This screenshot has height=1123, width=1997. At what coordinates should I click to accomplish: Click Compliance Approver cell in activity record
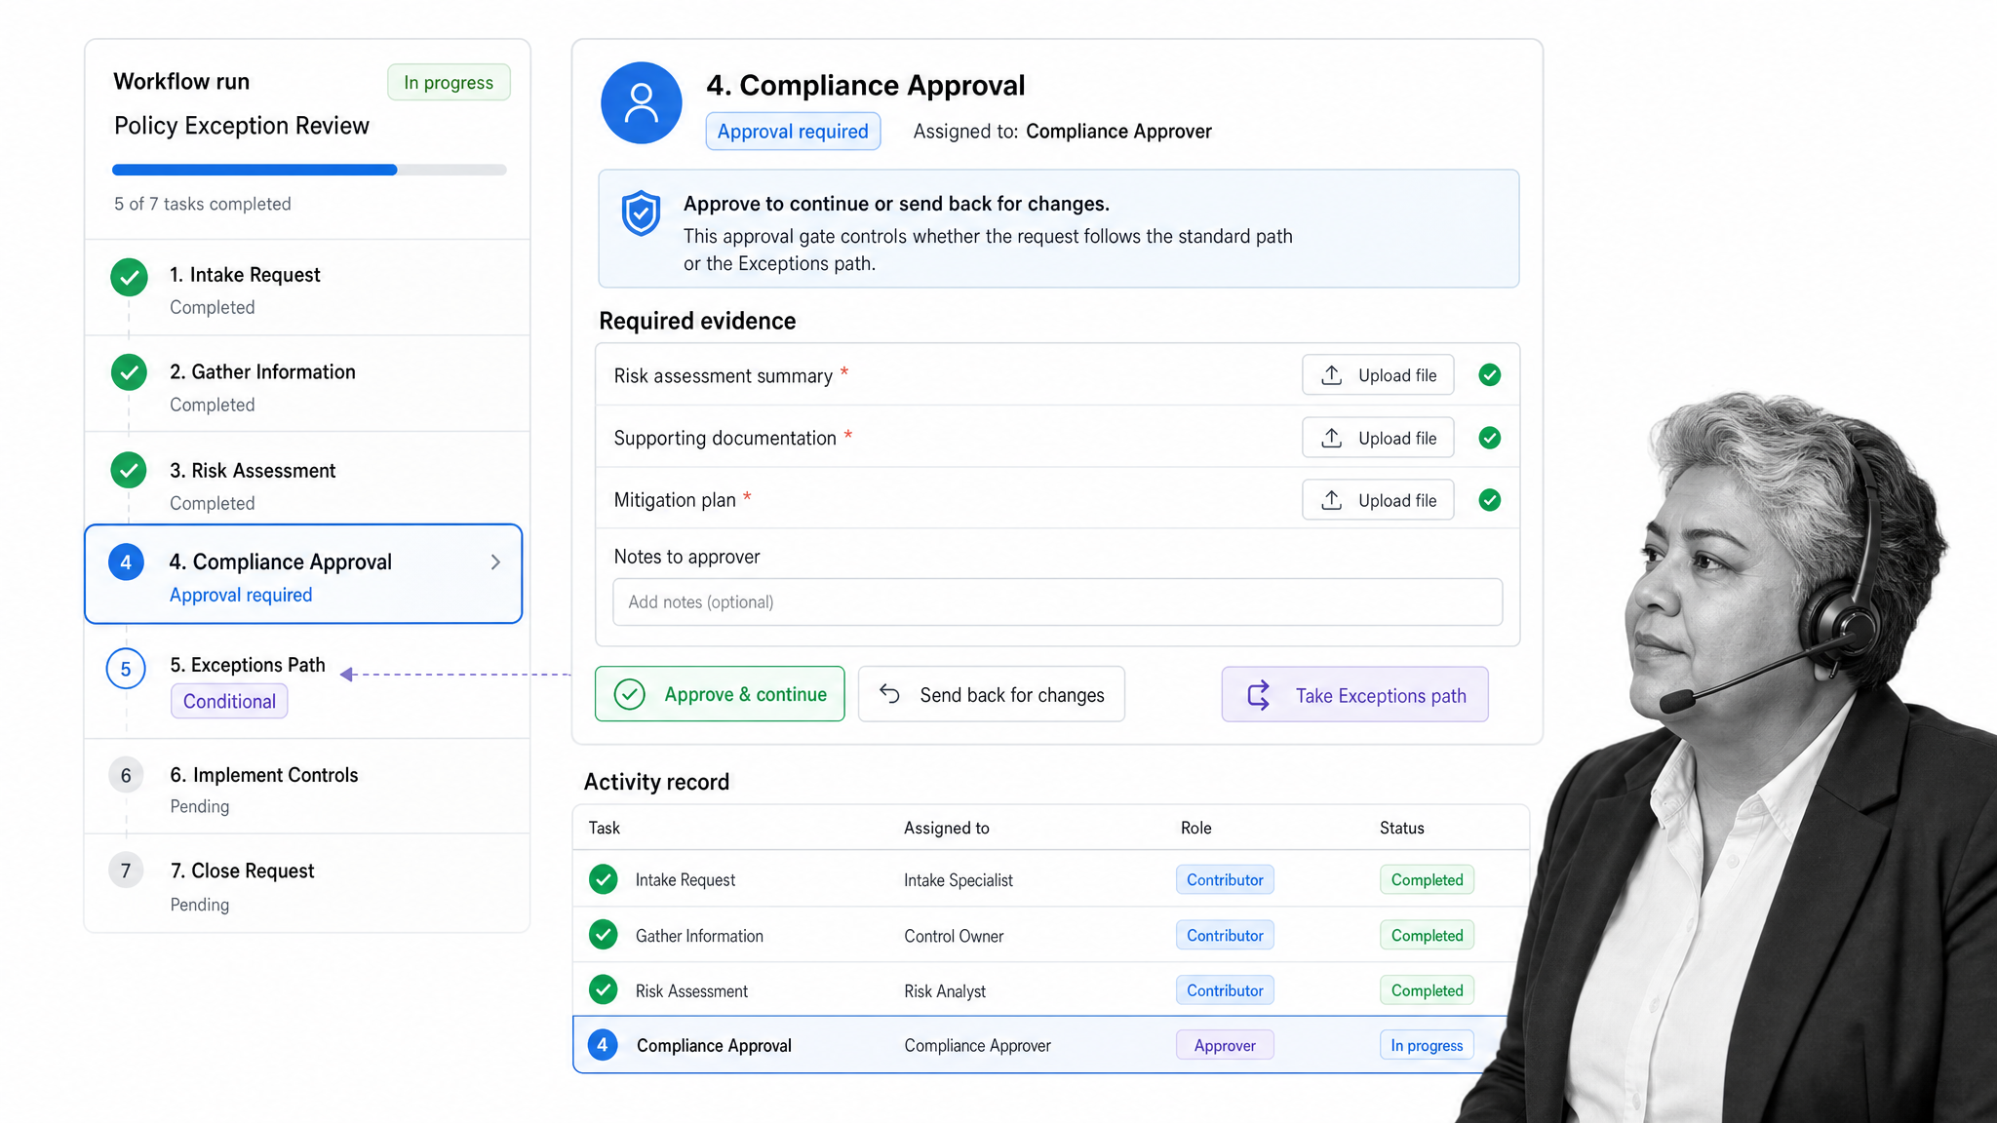[x=977, y=1046]
